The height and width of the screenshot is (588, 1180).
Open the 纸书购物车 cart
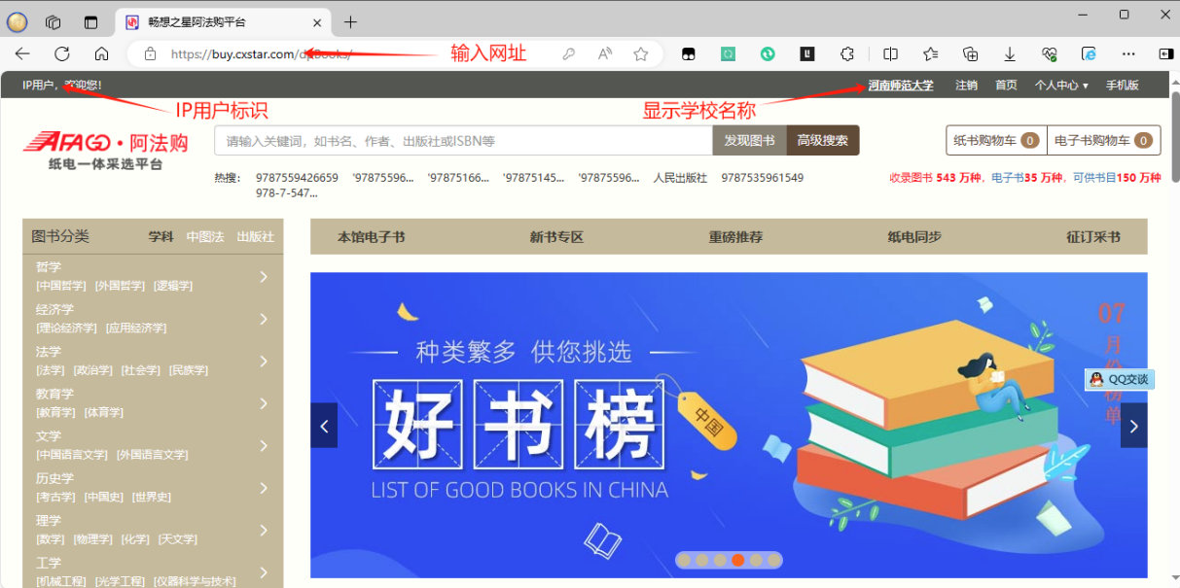996,140
